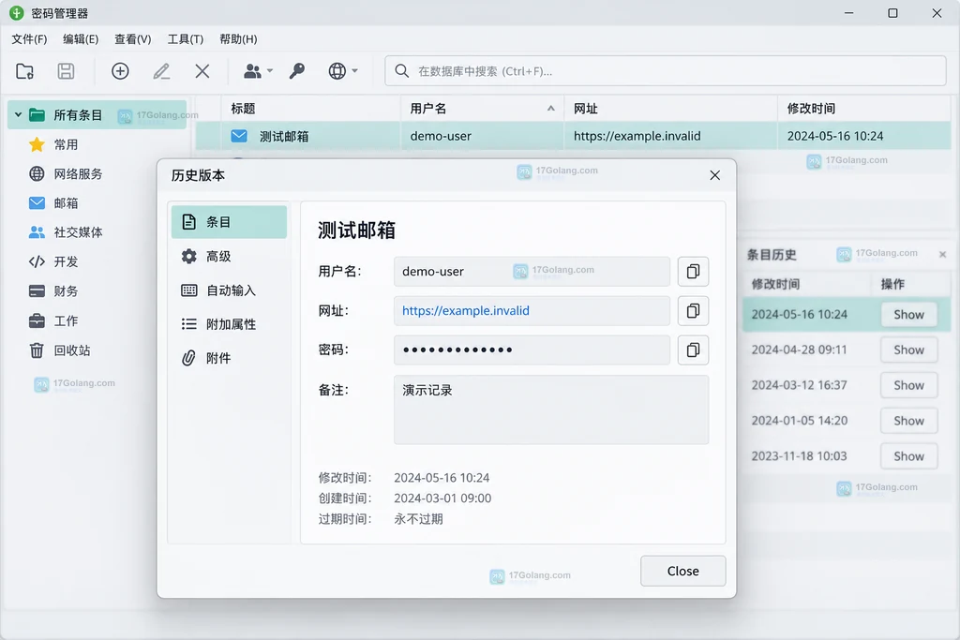This screenshot has height=640, width=960.
Task: Select the 工作 briefcase group
Action: click(x=53, y=320)
